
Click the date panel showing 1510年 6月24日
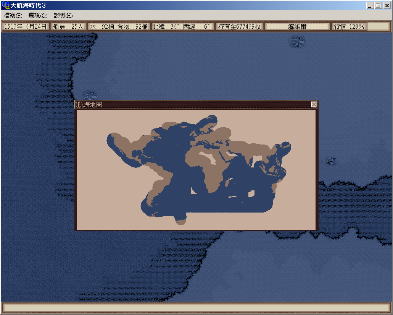[26, 26]
